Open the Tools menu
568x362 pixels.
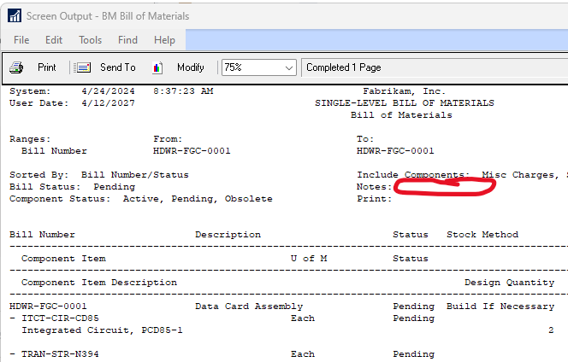(90, 40)
